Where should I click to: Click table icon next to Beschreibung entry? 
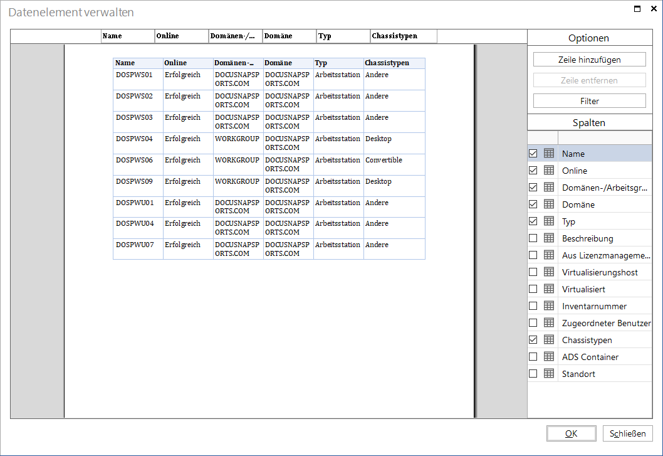click(x=548, y=238)
